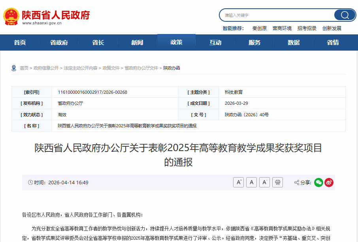Decrease the article font size (A-)
358x242 pixels.
(x=265, y=182)
